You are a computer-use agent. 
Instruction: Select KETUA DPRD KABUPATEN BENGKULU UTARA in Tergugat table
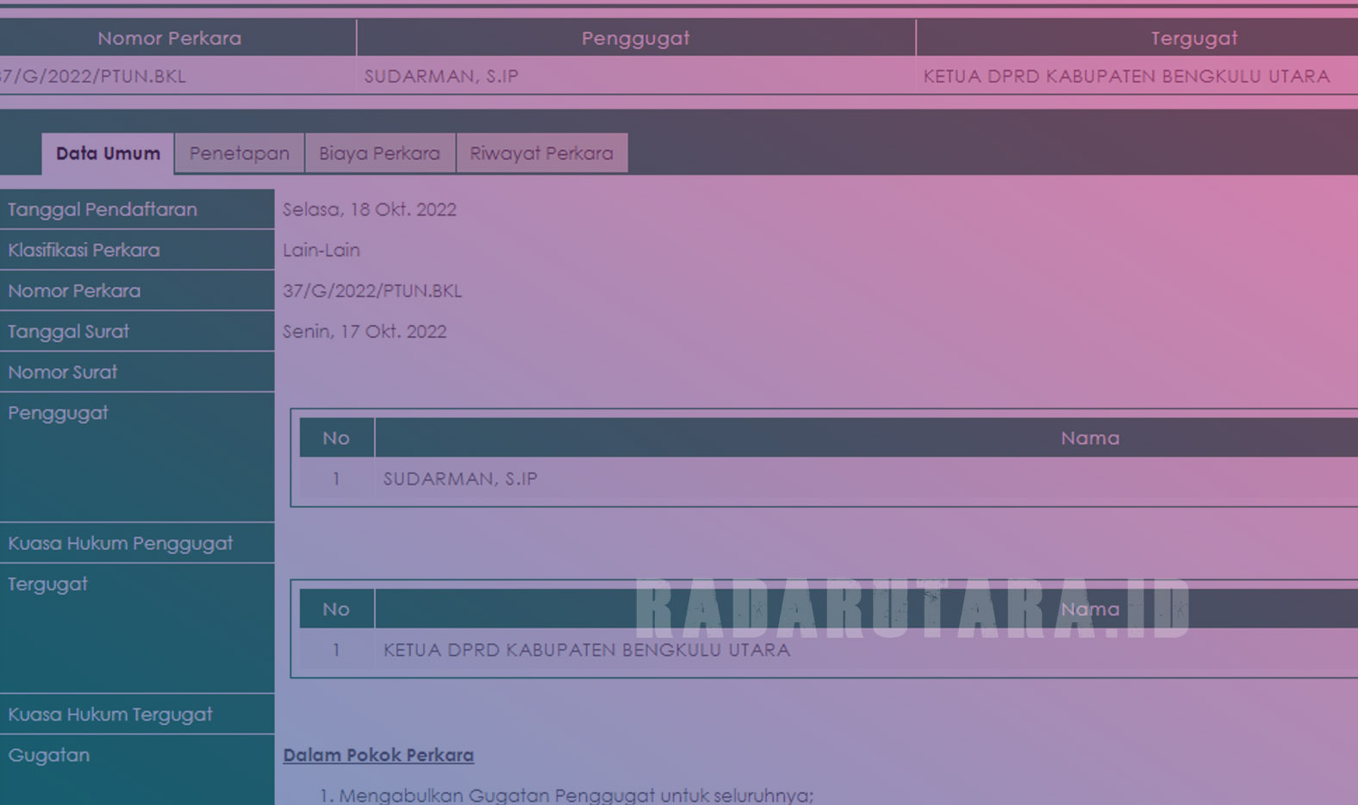pyautogui.click(x=587, y=650)
